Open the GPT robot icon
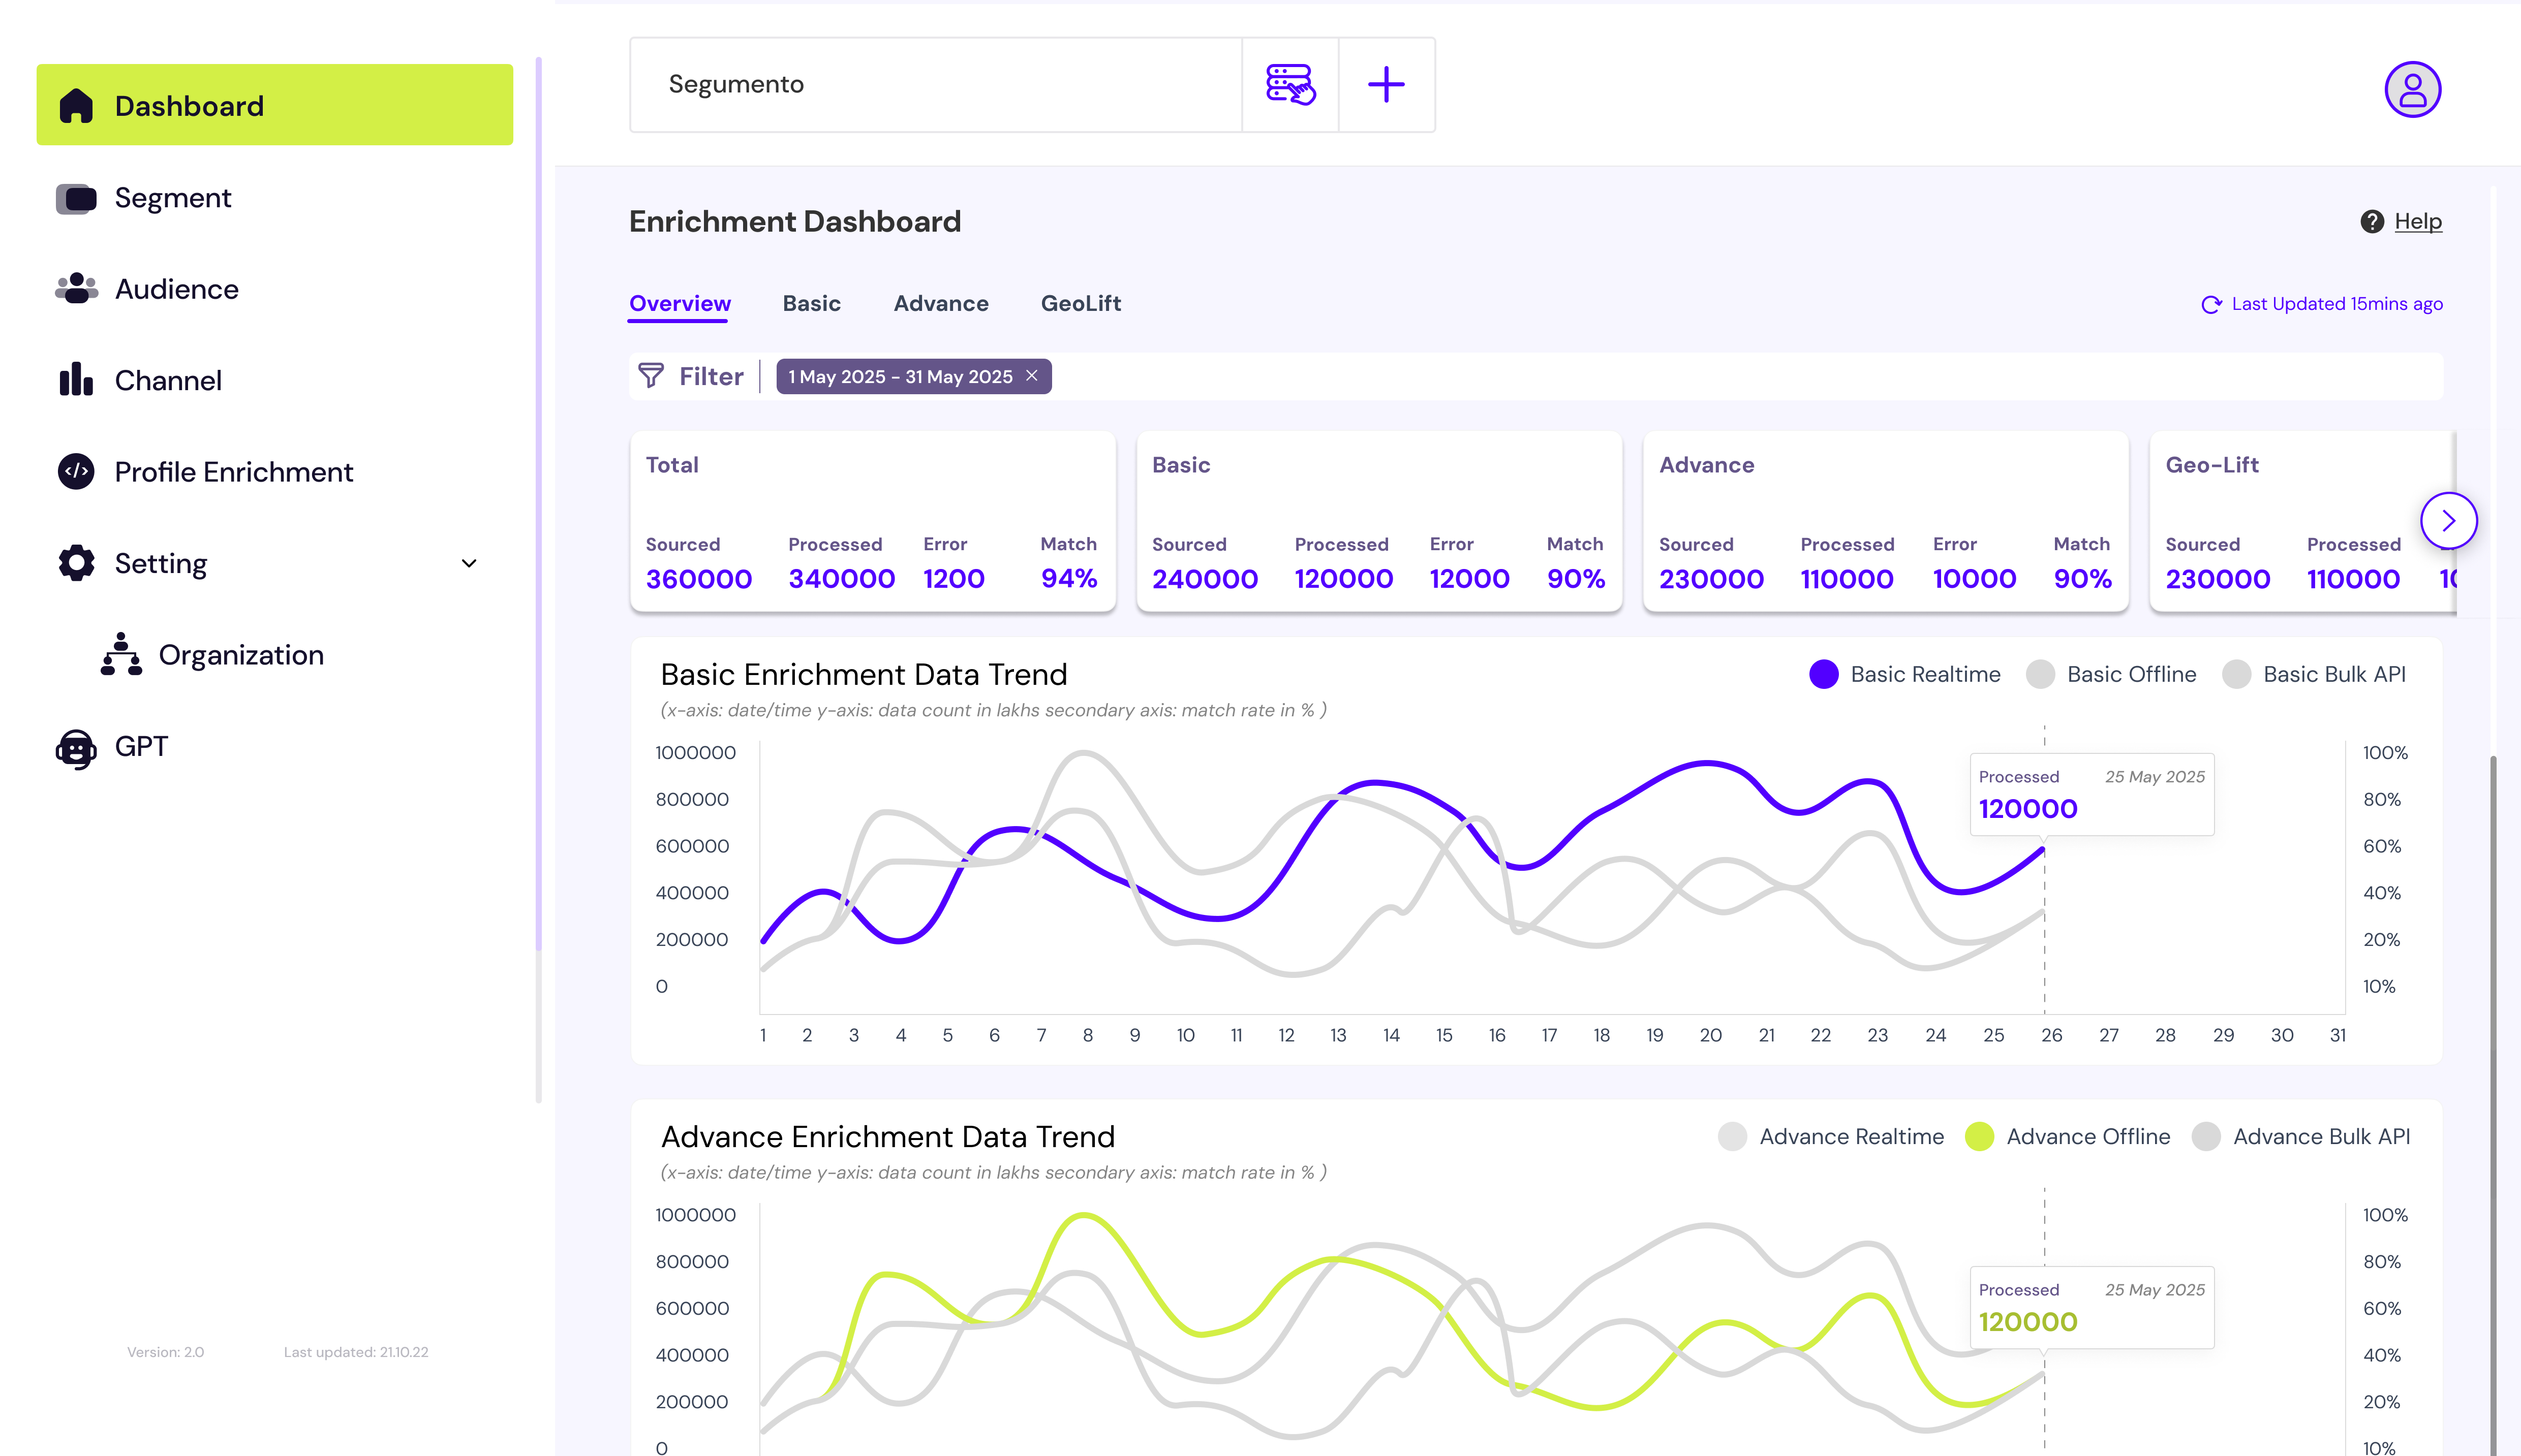 (x=76, y=747)
